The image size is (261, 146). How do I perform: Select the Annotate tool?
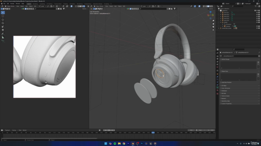click(x=3, y=34)
